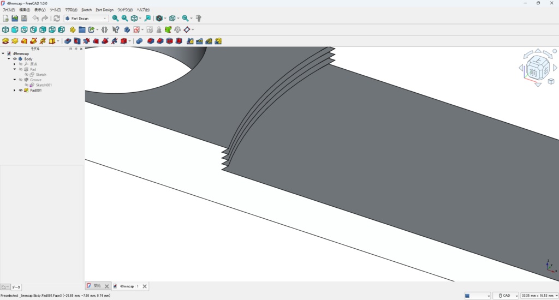
Task: Collapse the Pad tree node
Action: coord(15,69)
